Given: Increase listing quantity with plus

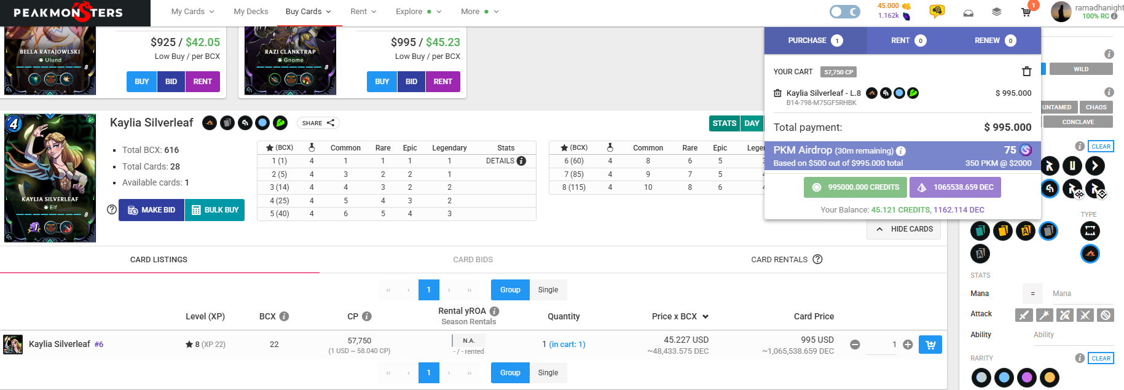Looking at the screenshot, I should click(908, 345).
